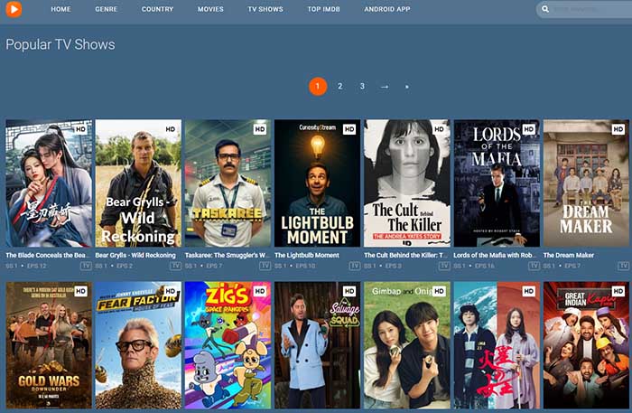
Task: Click HD badge on Gold Wars poster
Action: tap(80, 291)
